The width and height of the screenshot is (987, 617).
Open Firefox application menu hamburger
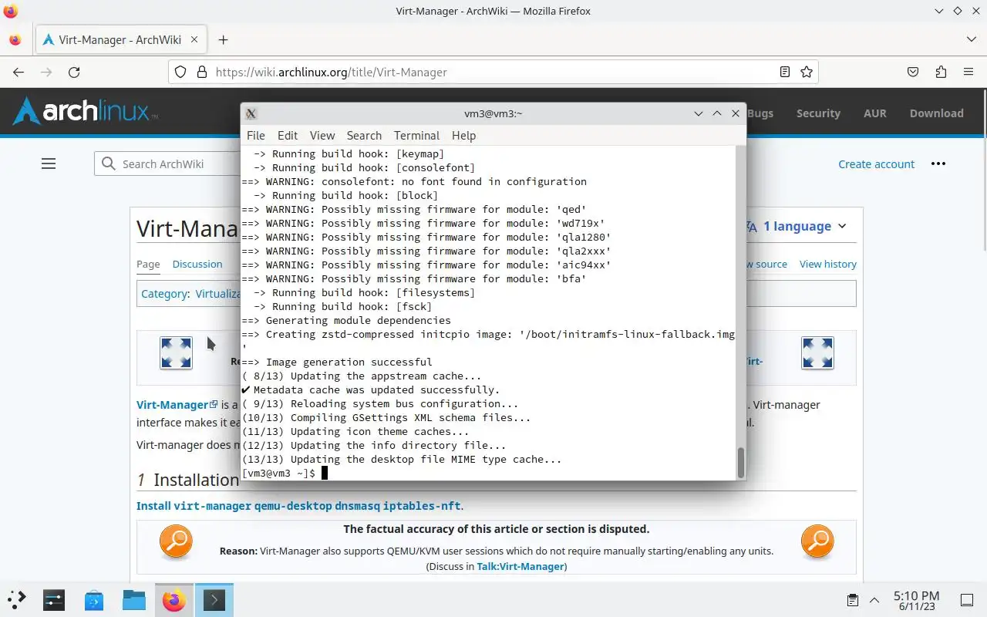(x=968, y=72)
